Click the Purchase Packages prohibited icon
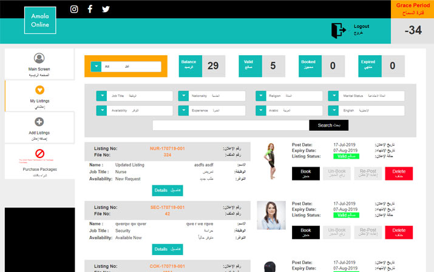This screenshot has height=272, width=434. (39, 153)
